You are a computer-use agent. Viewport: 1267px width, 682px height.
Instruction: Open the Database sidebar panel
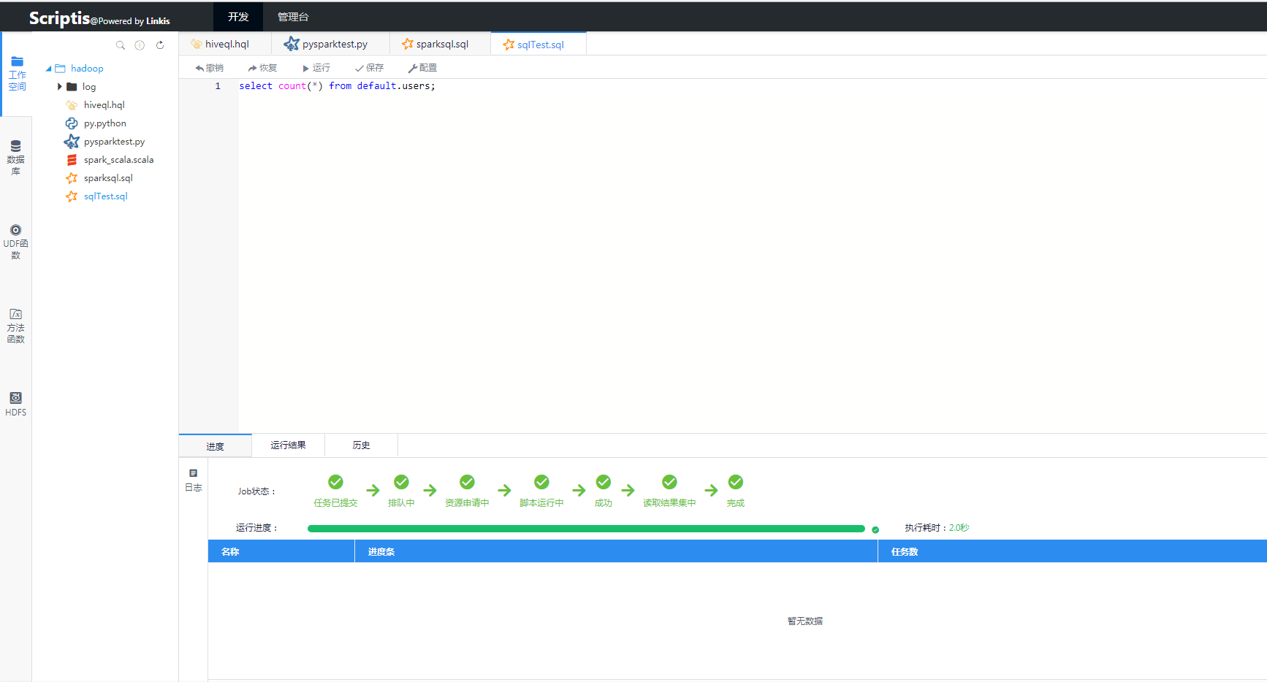coord(15,158)
